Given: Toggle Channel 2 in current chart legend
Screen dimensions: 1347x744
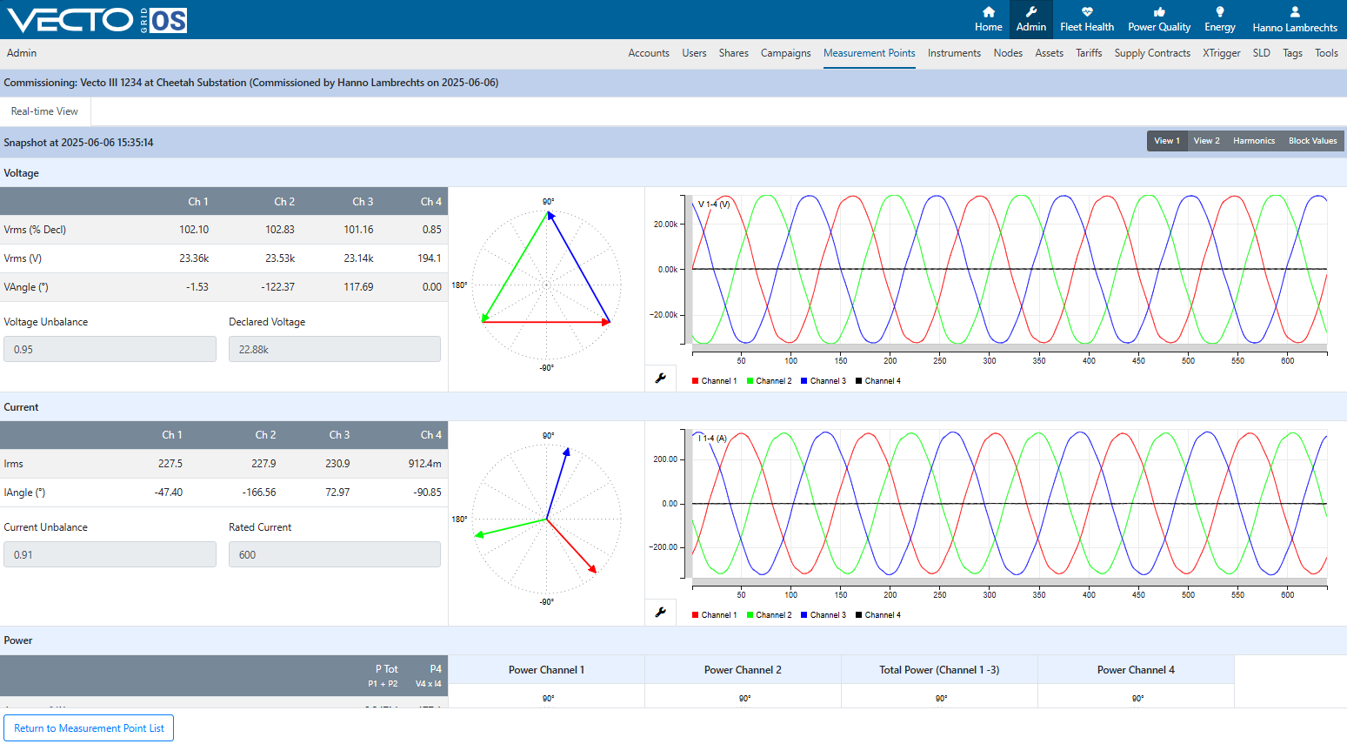Looking at the screenshot, I should tap(769, 615).
